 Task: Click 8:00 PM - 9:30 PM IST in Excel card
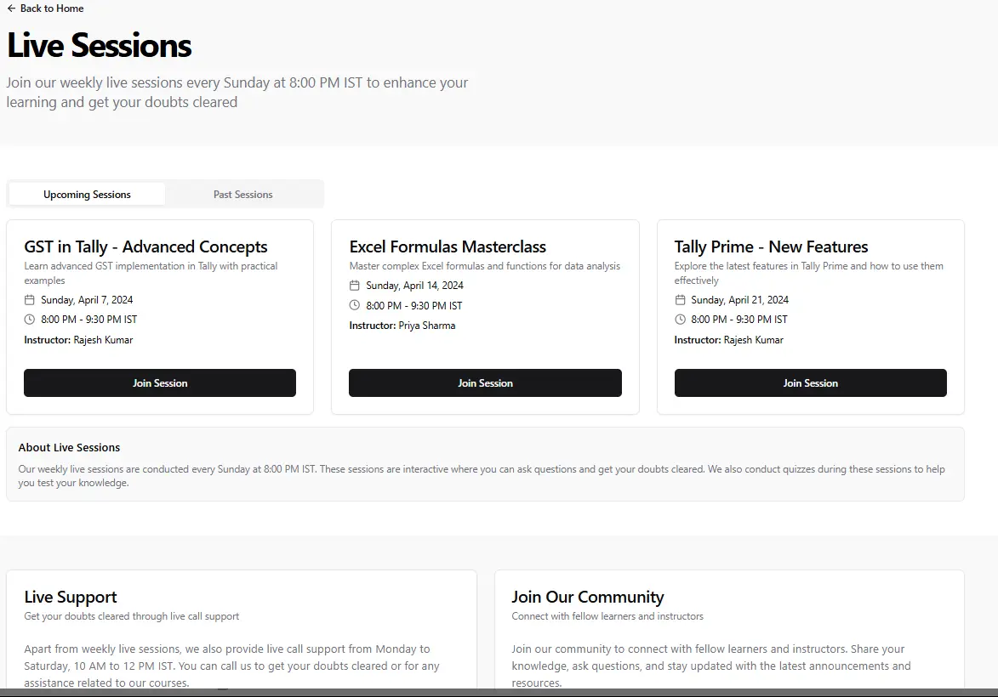(x=414, y=305)
